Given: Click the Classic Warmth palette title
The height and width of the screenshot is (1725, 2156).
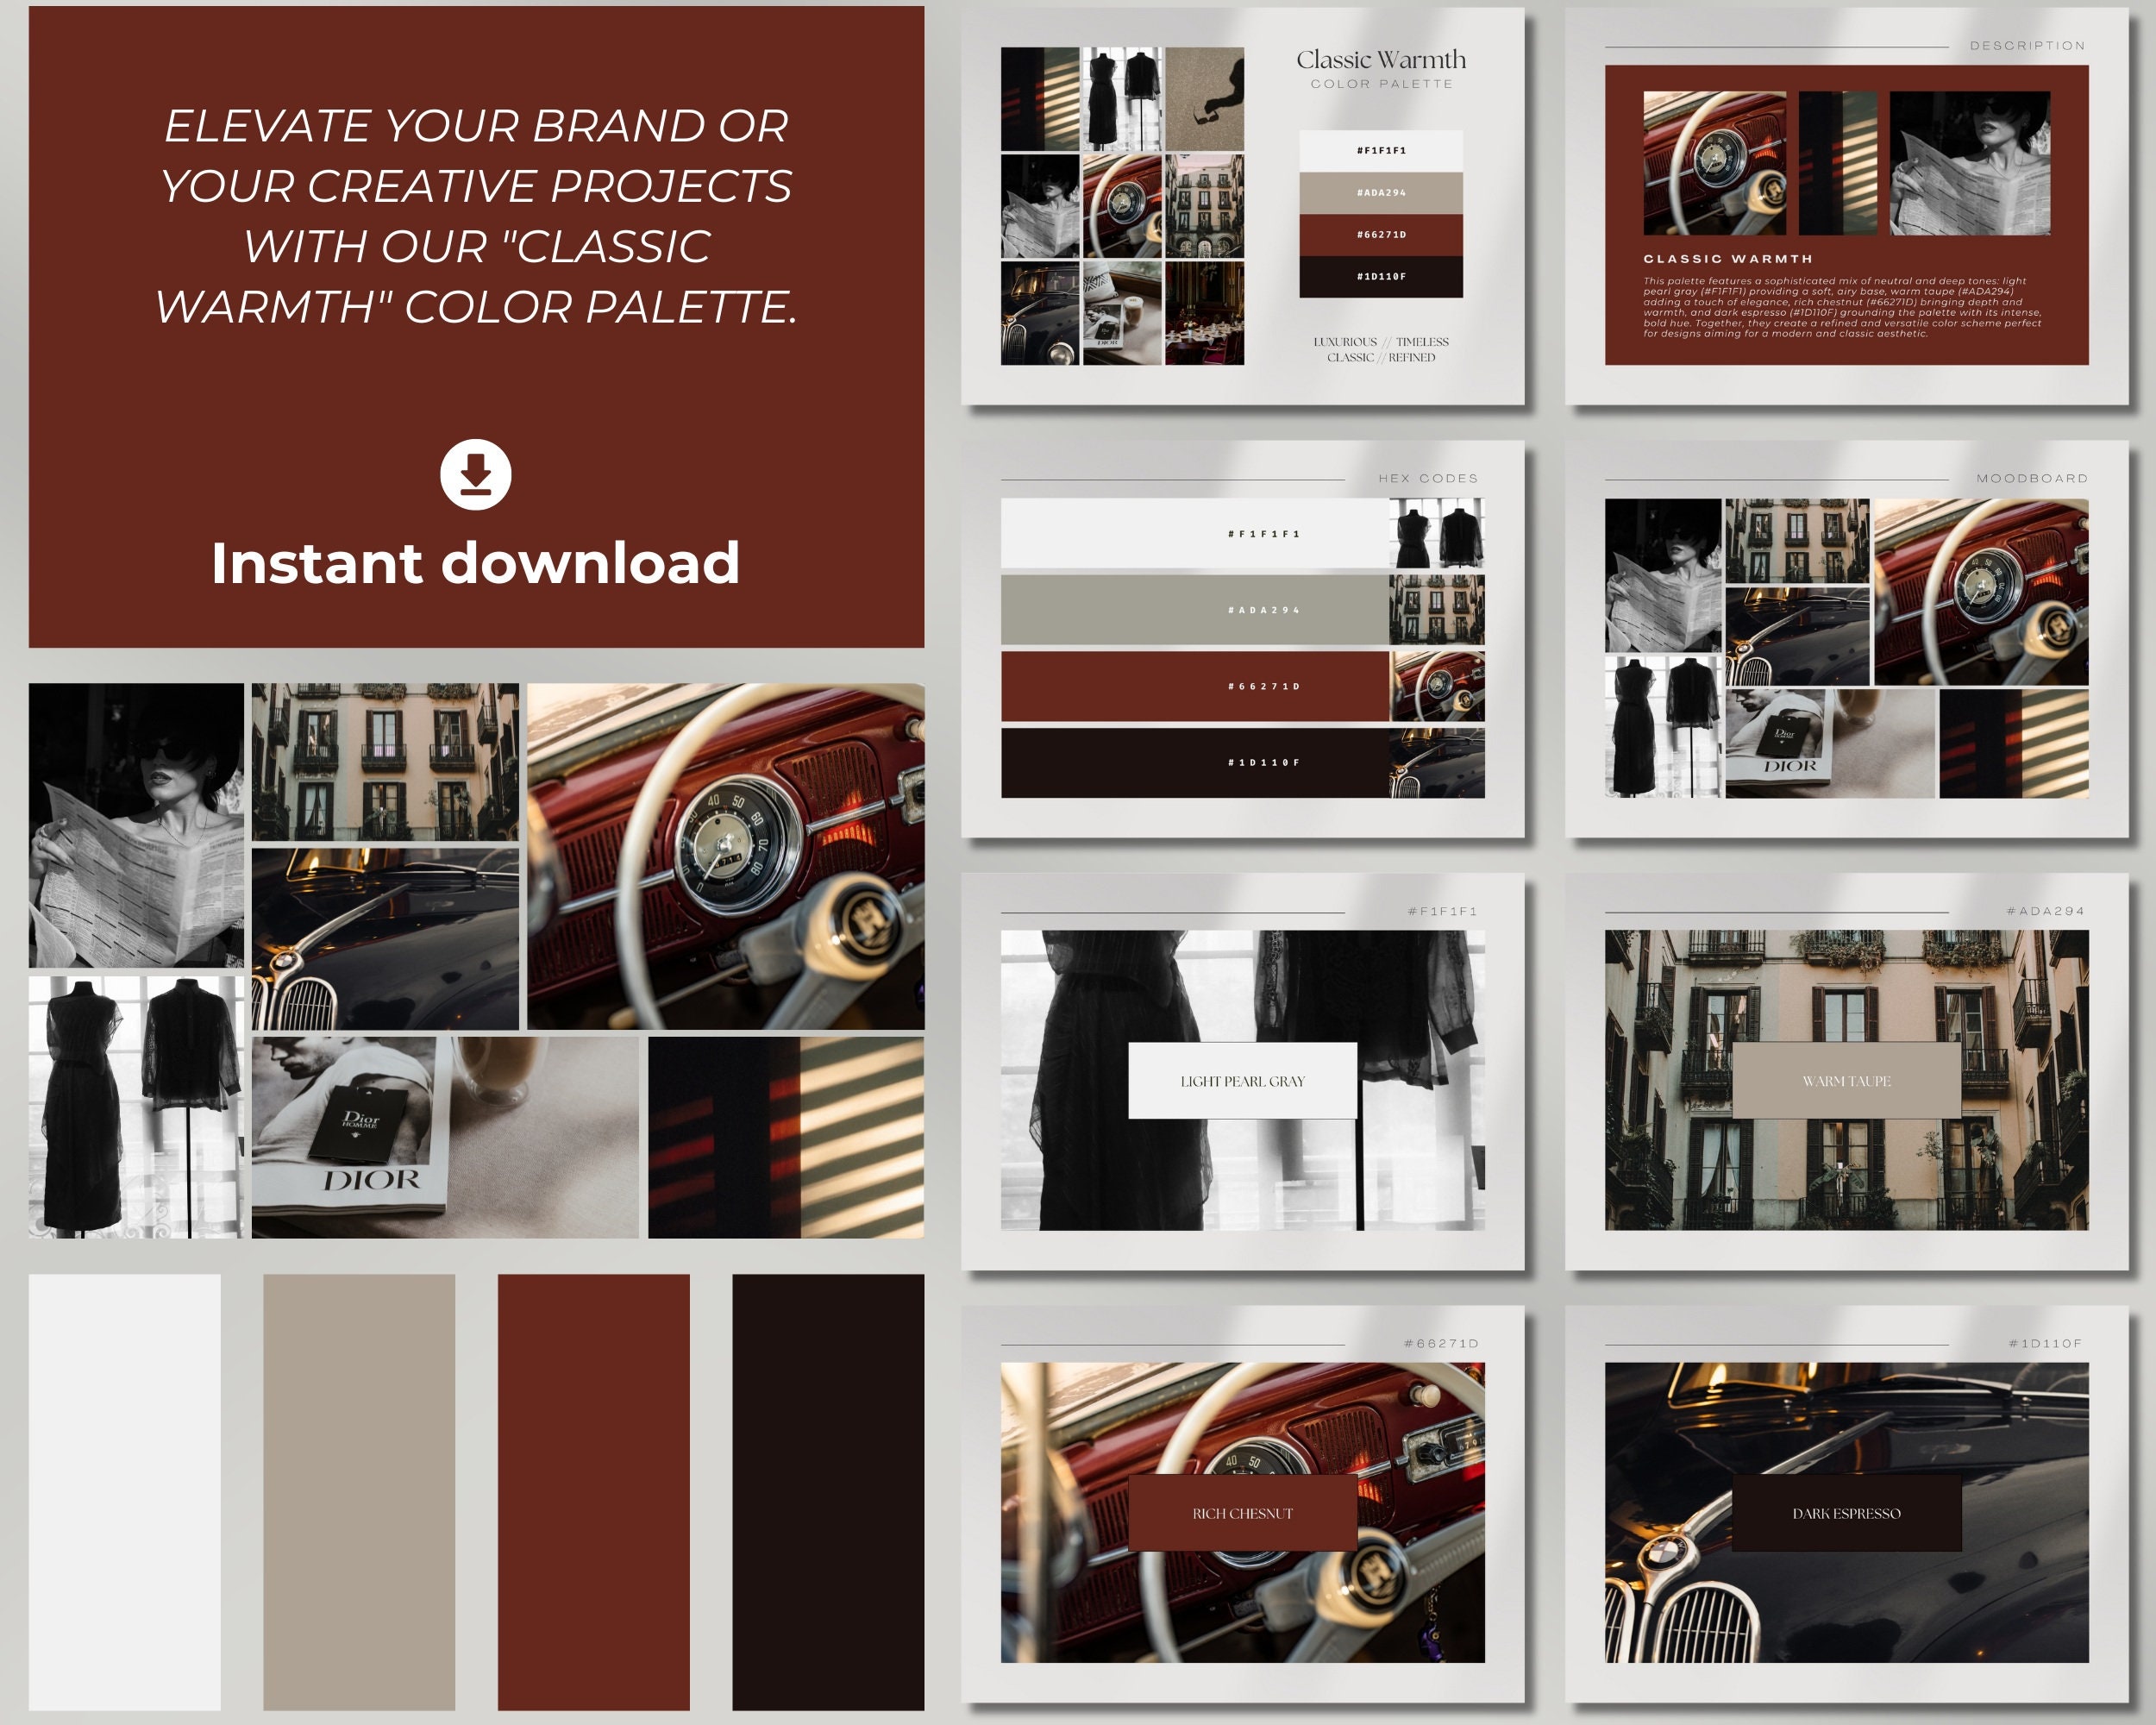Looking at the screenshot, I should pos(1379,60).
